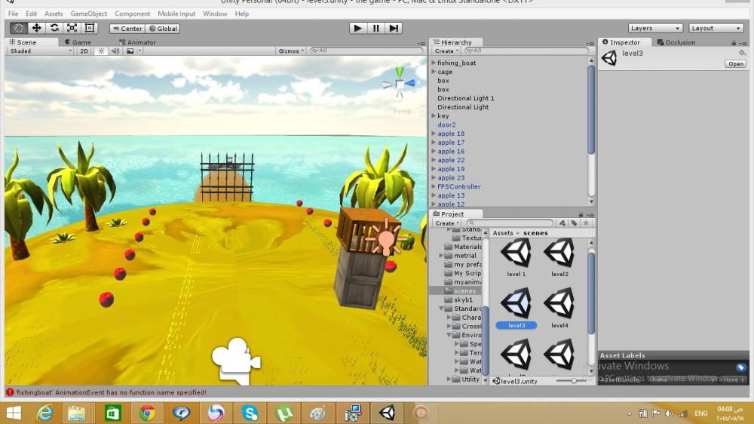Open Layers dropdown
This screenshot has height=424, width=754.
click(x=655, y=28)
